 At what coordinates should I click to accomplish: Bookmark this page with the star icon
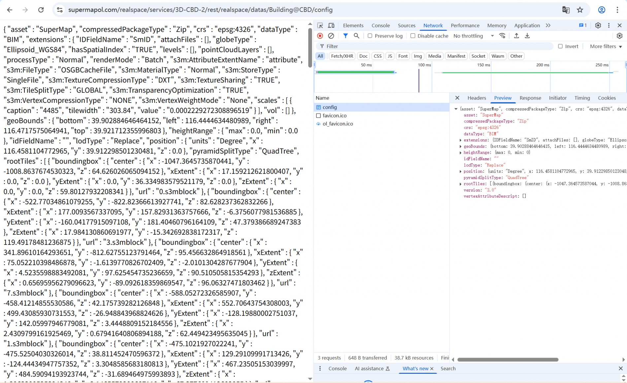click(580, 10)
